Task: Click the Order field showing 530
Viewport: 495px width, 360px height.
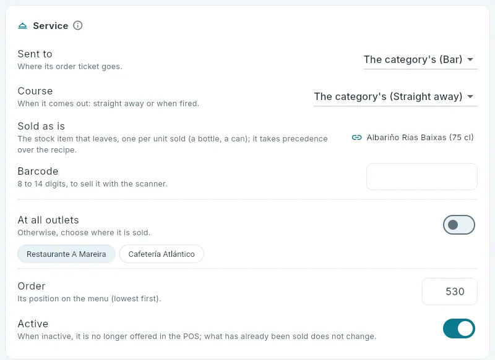Action: coord(450,291)
